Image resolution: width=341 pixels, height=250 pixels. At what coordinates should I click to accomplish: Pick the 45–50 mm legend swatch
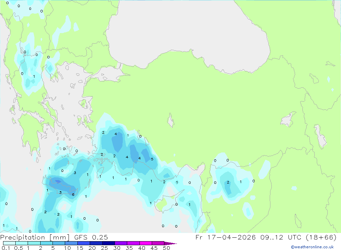[158, 243]
